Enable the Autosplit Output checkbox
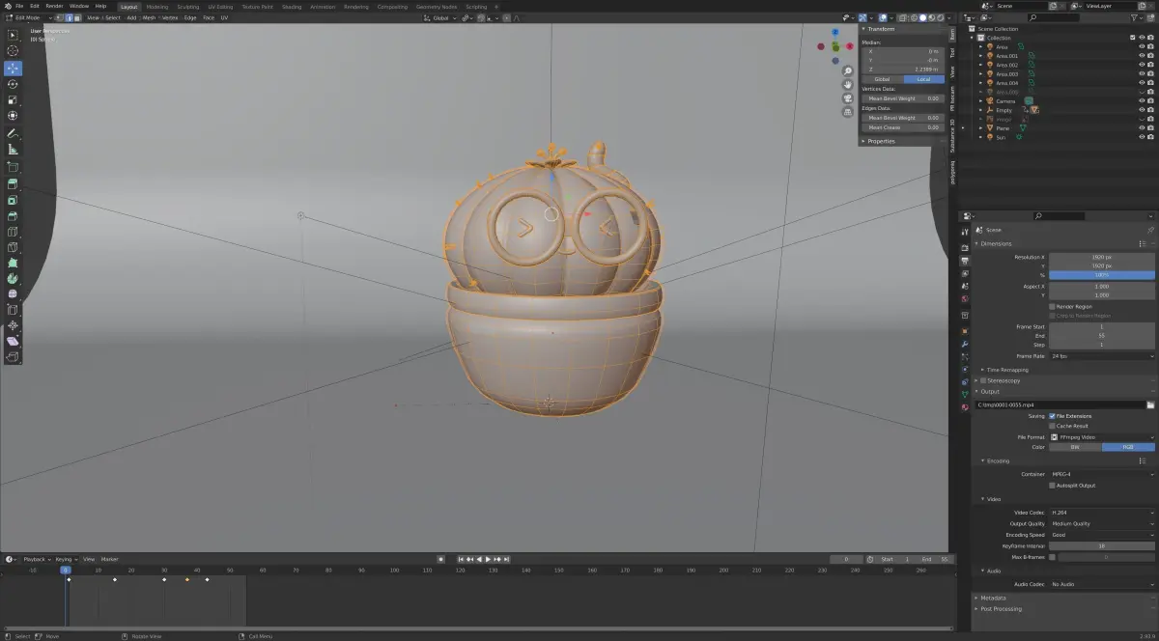Image resolution: width=1159 pixels, height=641 pixels. (x=1052, y=486)
